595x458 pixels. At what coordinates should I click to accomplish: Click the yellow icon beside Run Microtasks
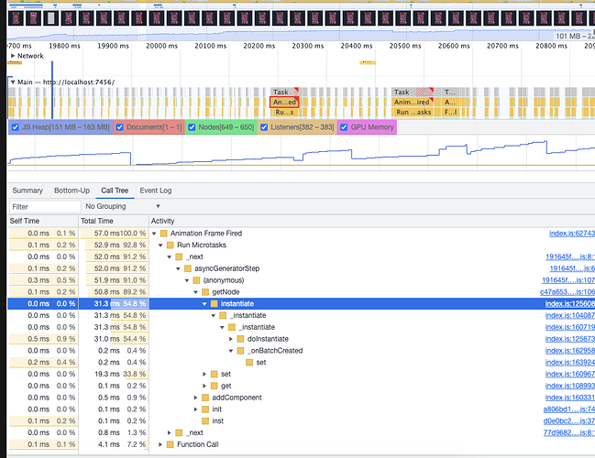[171, 245]
